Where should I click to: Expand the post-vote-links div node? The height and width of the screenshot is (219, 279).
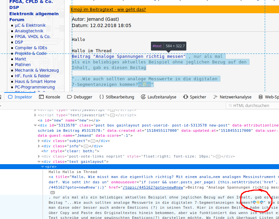pos(39,157)
